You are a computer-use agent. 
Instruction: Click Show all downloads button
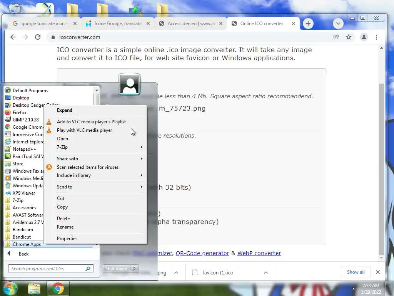[x=356, y=272]
